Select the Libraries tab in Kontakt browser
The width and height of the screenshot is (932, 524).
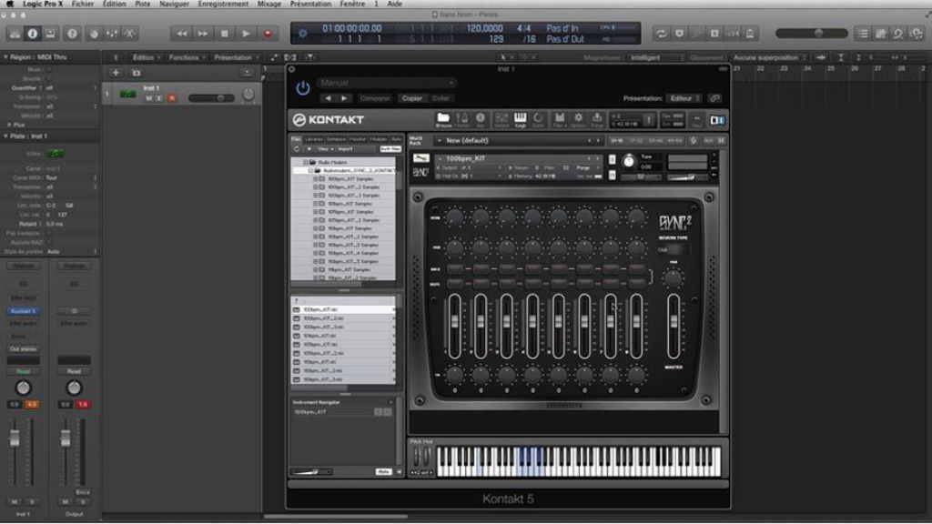313,139
